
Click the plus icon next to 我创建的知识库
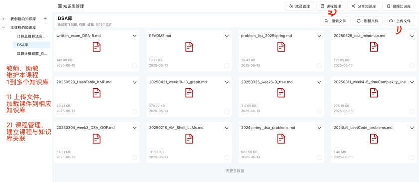point(45,19)
